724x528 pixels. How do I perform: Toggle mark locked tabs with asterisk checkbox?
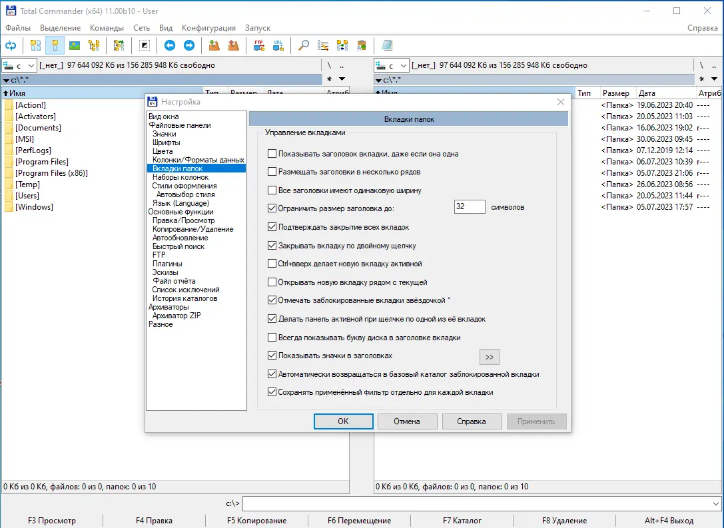(x=272, y=300)
